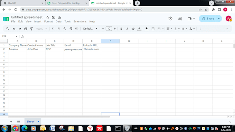Open the Sheet1 tab dropdown arrow
The width and height of the screenshot is (235, 132).
point(38,122)
